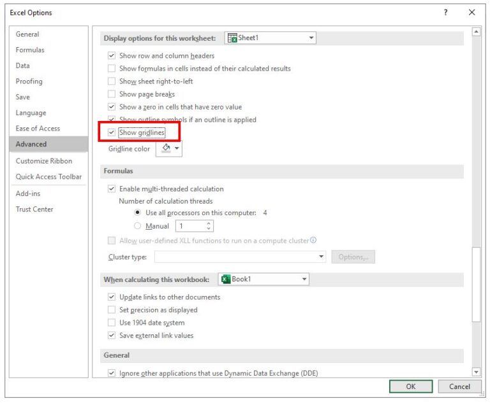Toggle Enable multi-threaded calculation

coord(112,188)
